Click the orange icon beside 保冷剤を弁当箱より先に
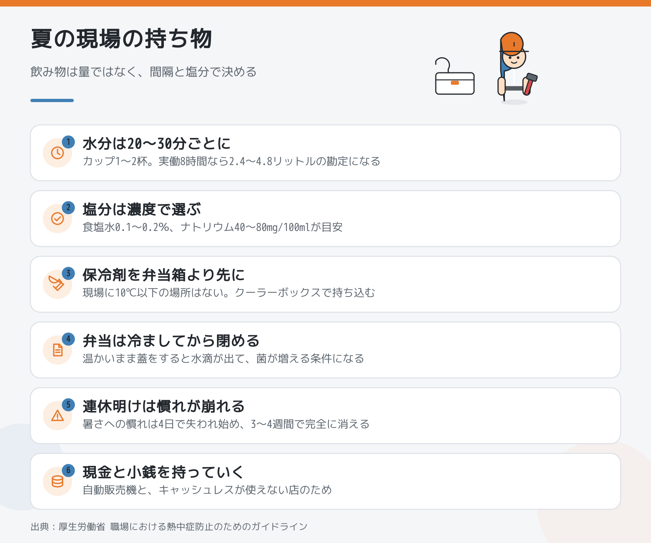The height and width of the screenshot is (543, 651). (56, 283)
